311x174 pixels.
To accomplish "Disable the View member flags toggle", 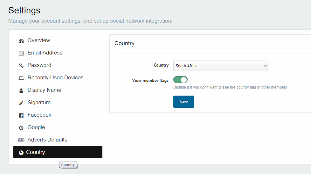I will [x=180, y=80].
